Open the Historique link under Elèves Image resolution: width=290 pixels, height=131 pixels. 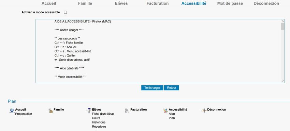pos(99,122)
